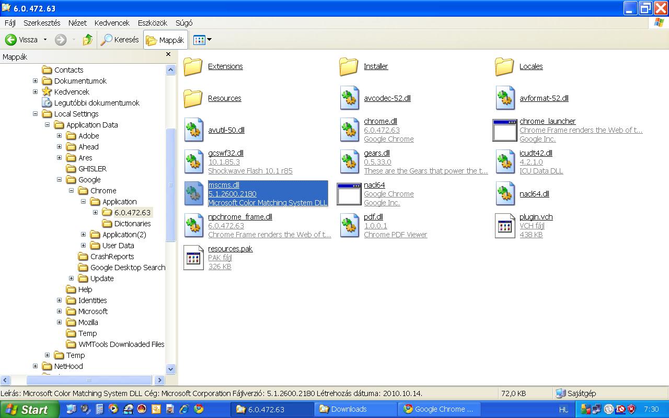Screen dimensions: 669x418
Task: Open Keresés search in the toolbar
Action: pos(120,40)
